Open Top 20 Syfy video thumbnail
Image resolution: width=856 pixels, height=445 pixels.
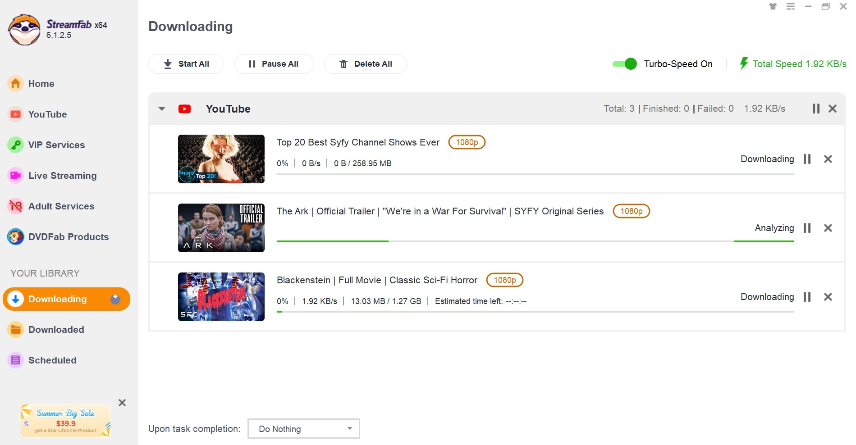(221, 159)
